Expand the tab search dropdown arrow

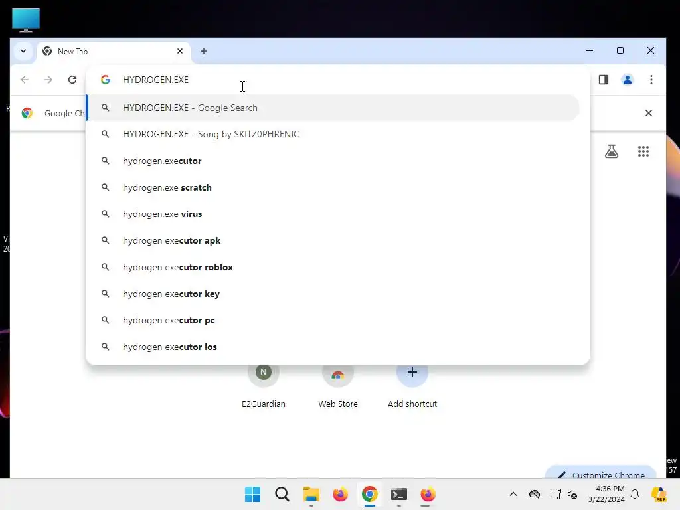coord(23,51)
